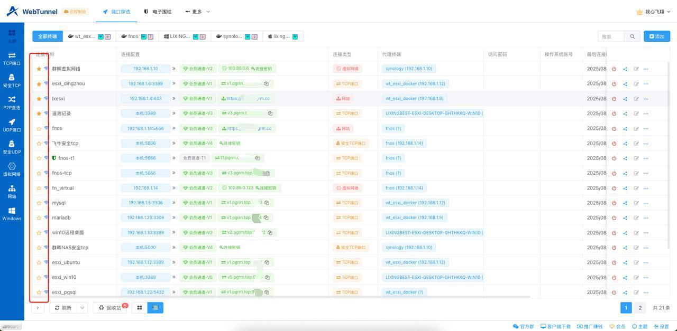
Task: Open UDP端口 in the sidebar
Action: point(12,125)
